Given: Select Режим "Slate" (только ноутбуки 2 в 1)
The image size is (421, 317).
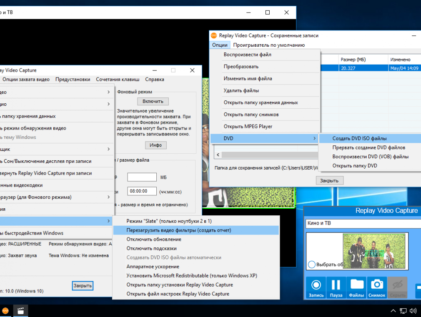Looking at the screenshot, I should 196,221.
